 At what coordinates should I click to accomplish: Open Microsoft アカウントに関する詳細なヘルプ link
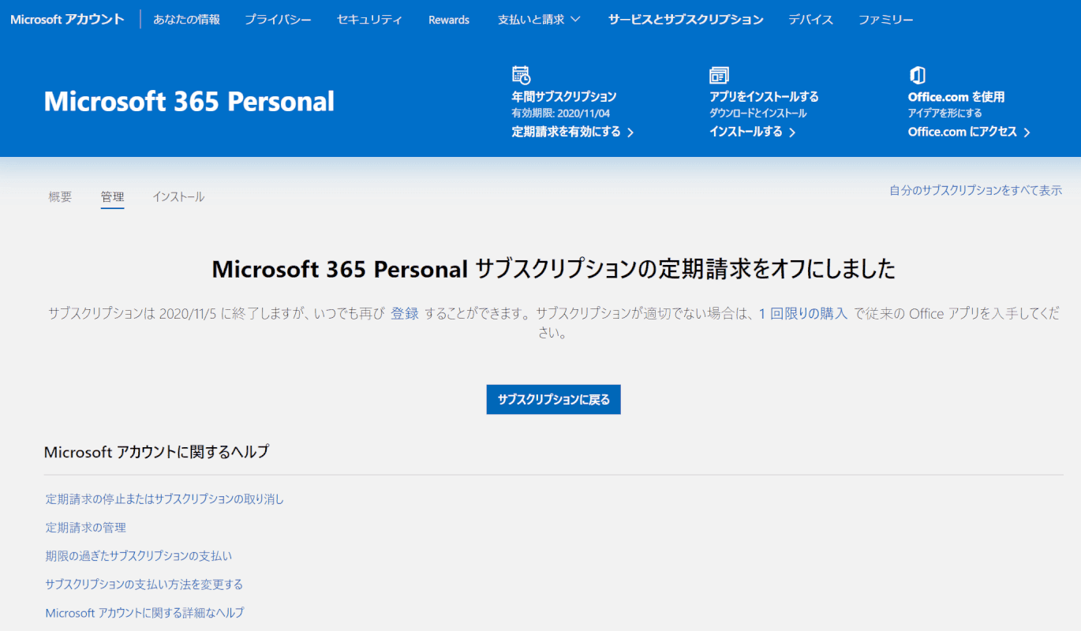tap(145, 613)
